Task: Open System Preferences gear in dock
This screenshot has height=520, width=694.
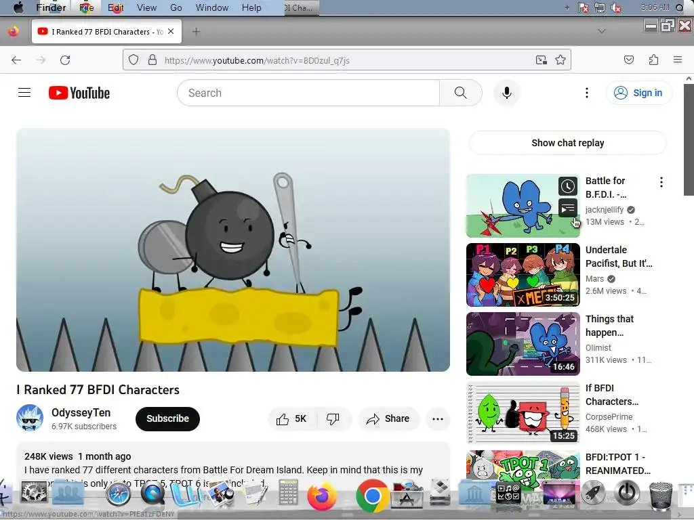Action: pos(34,492)
